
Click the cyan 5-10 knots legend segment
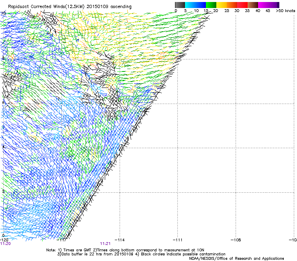[x=190, y=5]
